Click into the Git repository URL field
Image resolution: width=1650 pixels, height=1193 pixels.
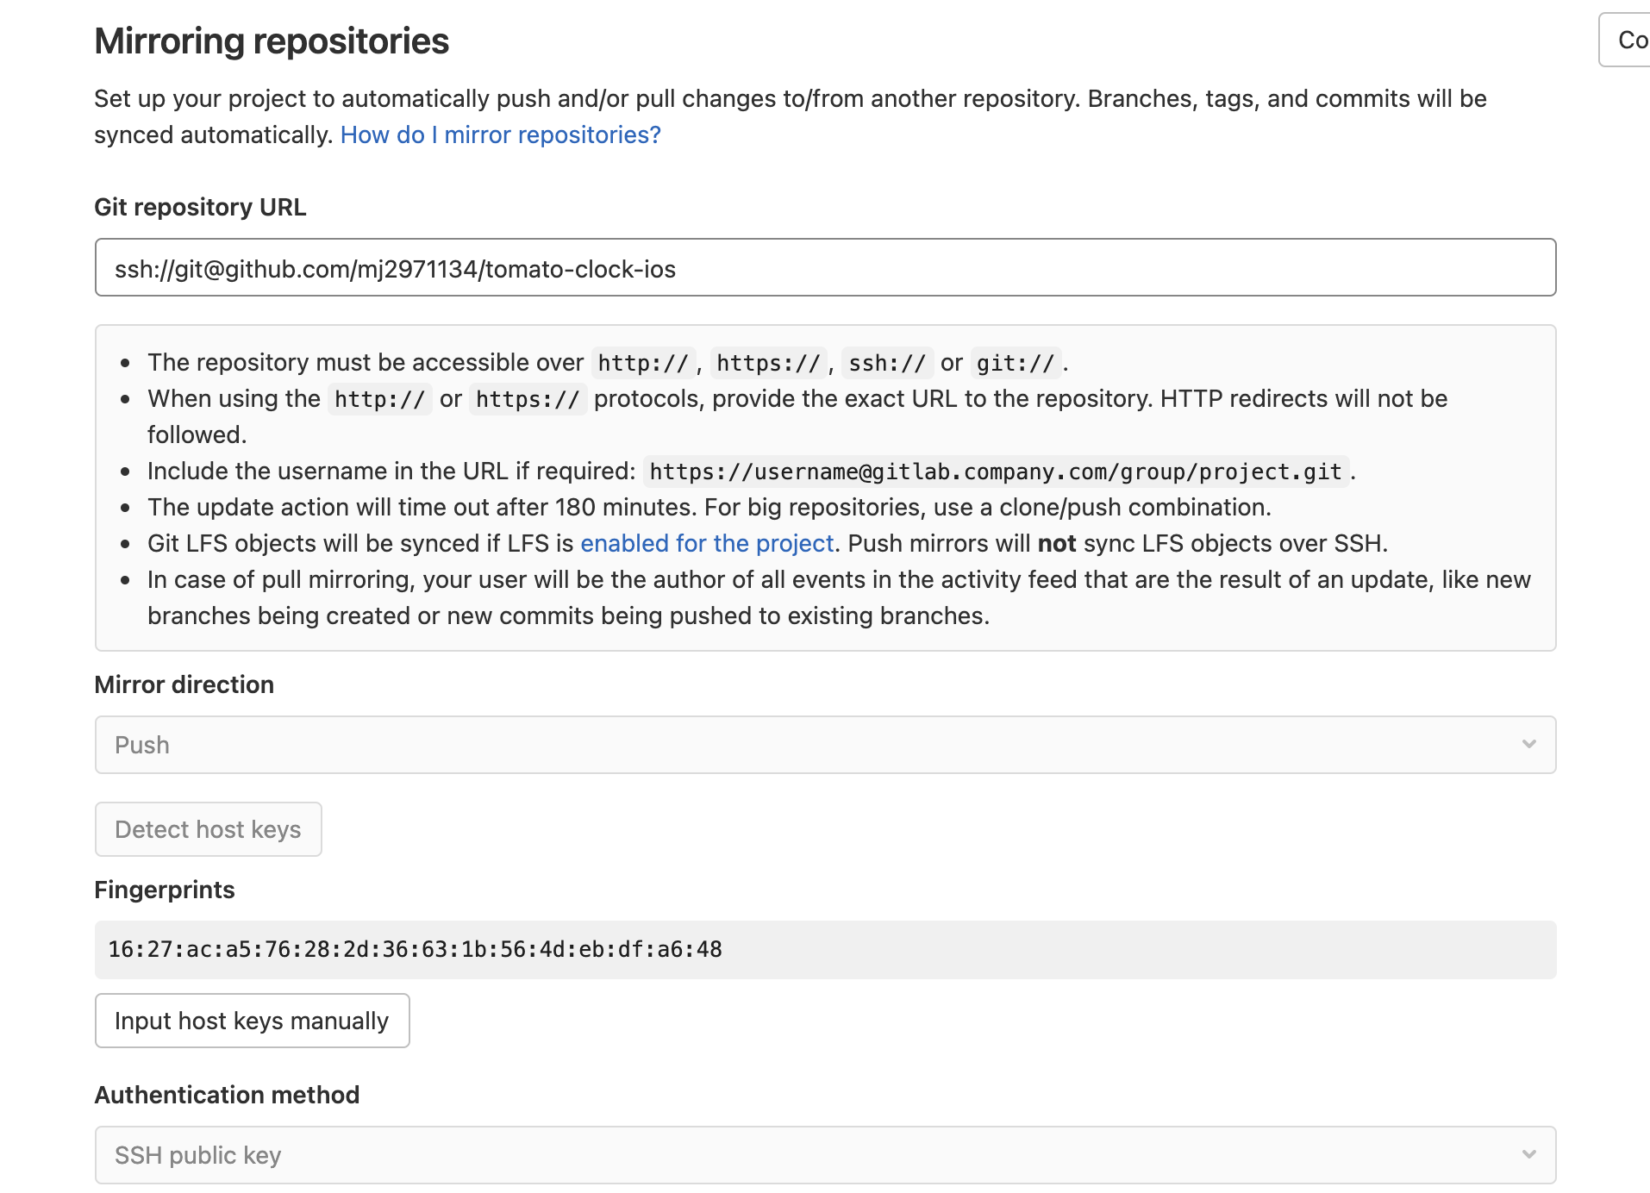point(824,268)
